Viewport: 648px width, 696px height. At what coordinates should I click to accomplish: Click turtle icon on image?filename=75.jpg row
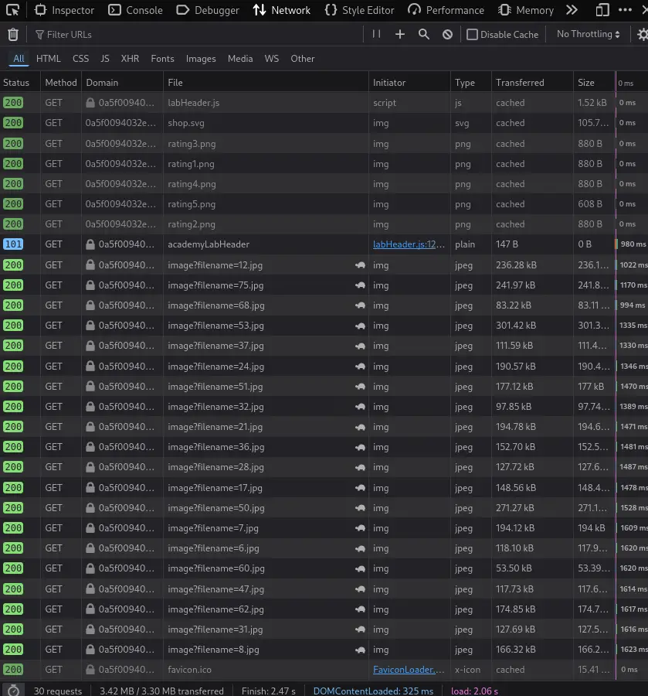tap(361, 285)
